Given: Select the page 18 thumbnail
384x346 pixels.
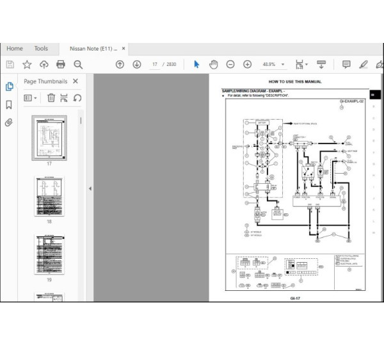Looking at the screenshot, I should [x=49, y=197].
